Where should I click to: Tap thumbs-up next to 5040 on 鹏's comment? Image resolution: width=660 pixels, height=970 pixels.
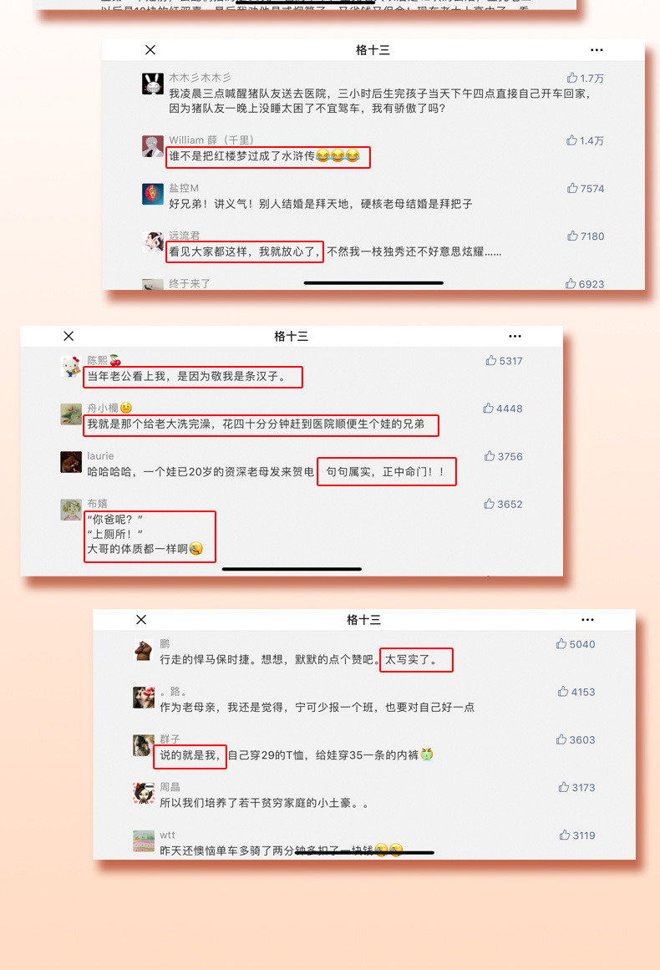[x=561, y=644]
